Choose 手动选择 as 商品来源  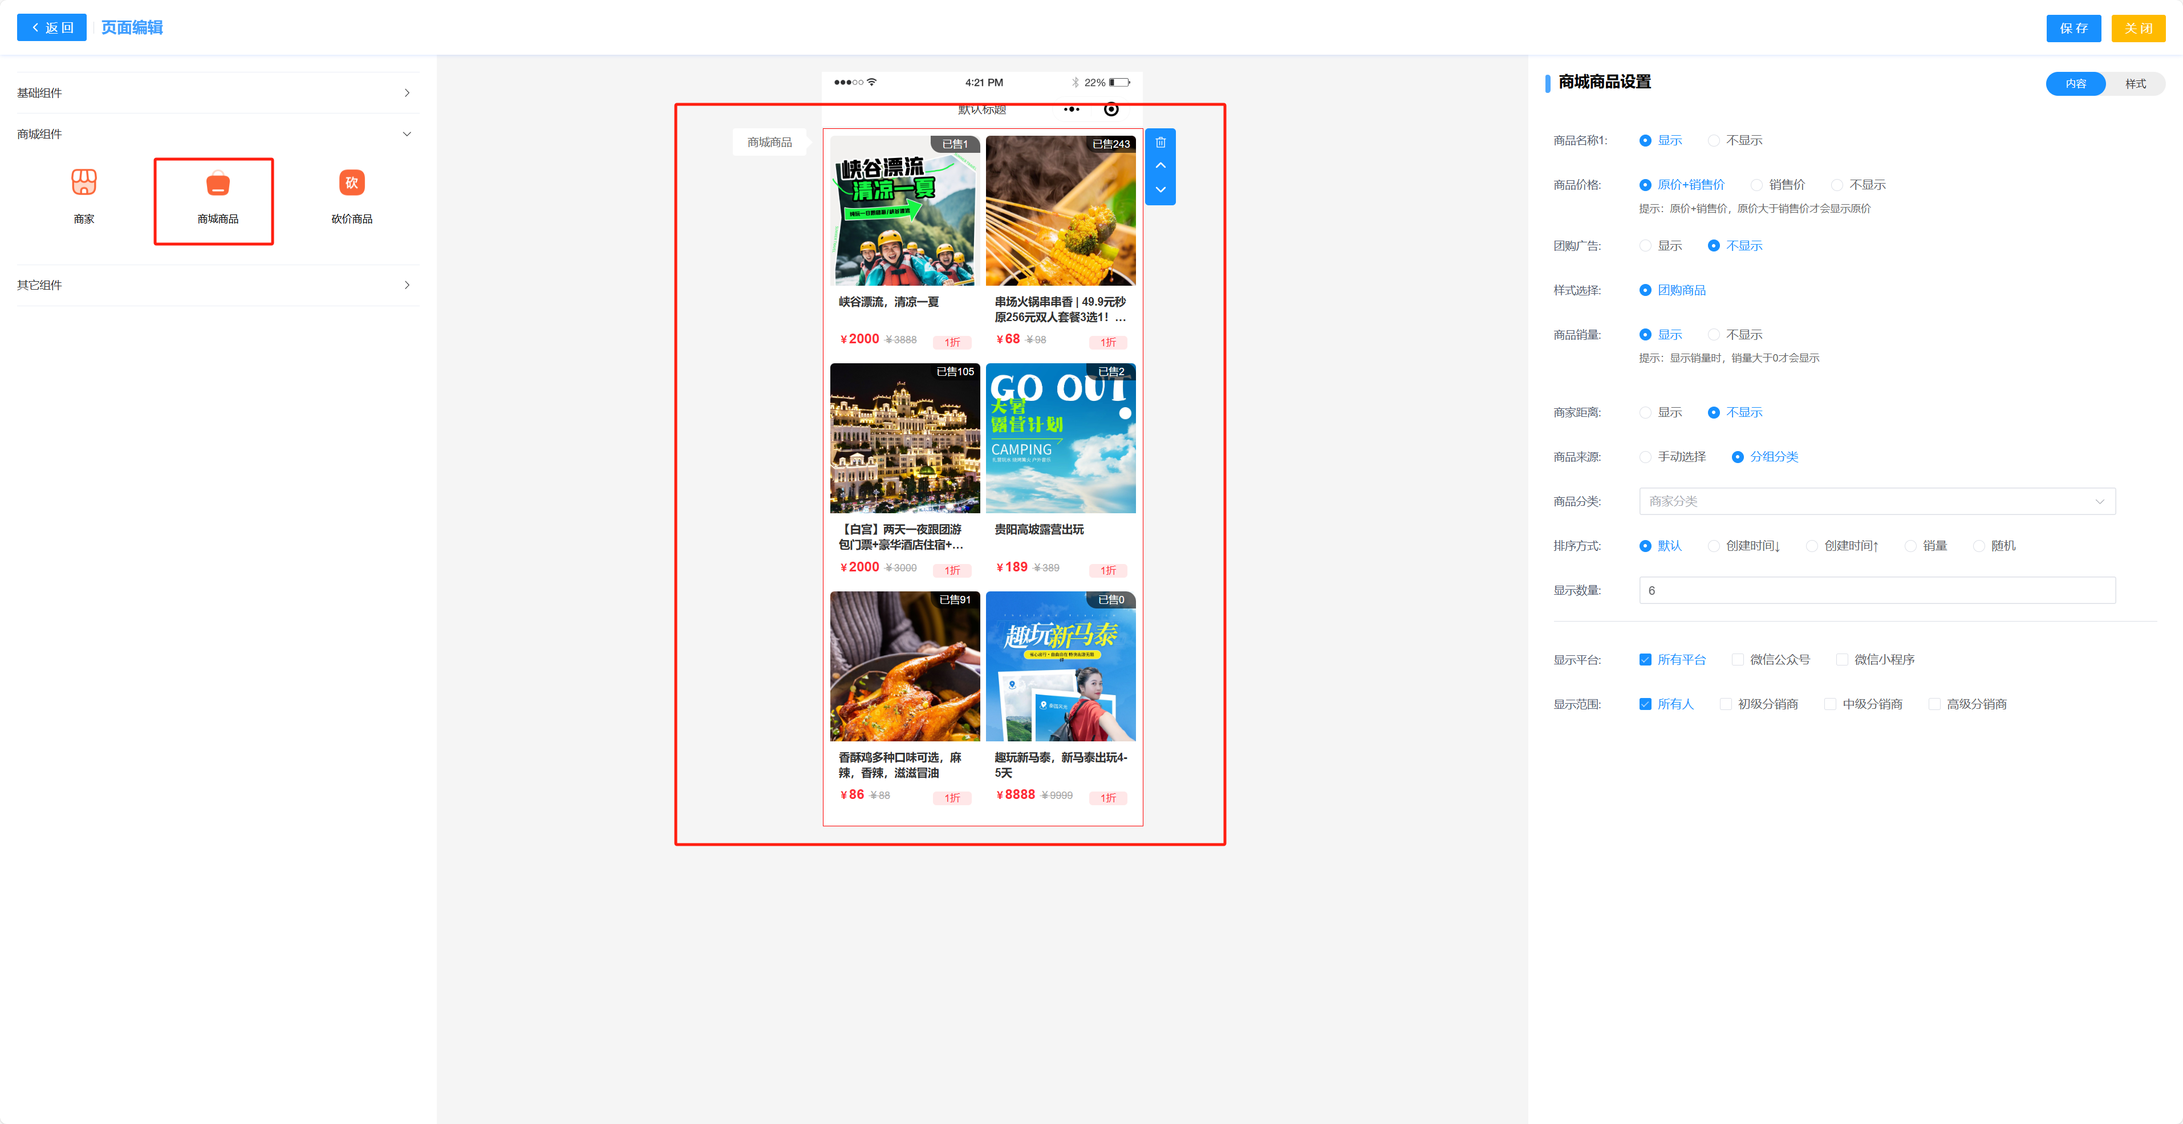click(1645, 457)
